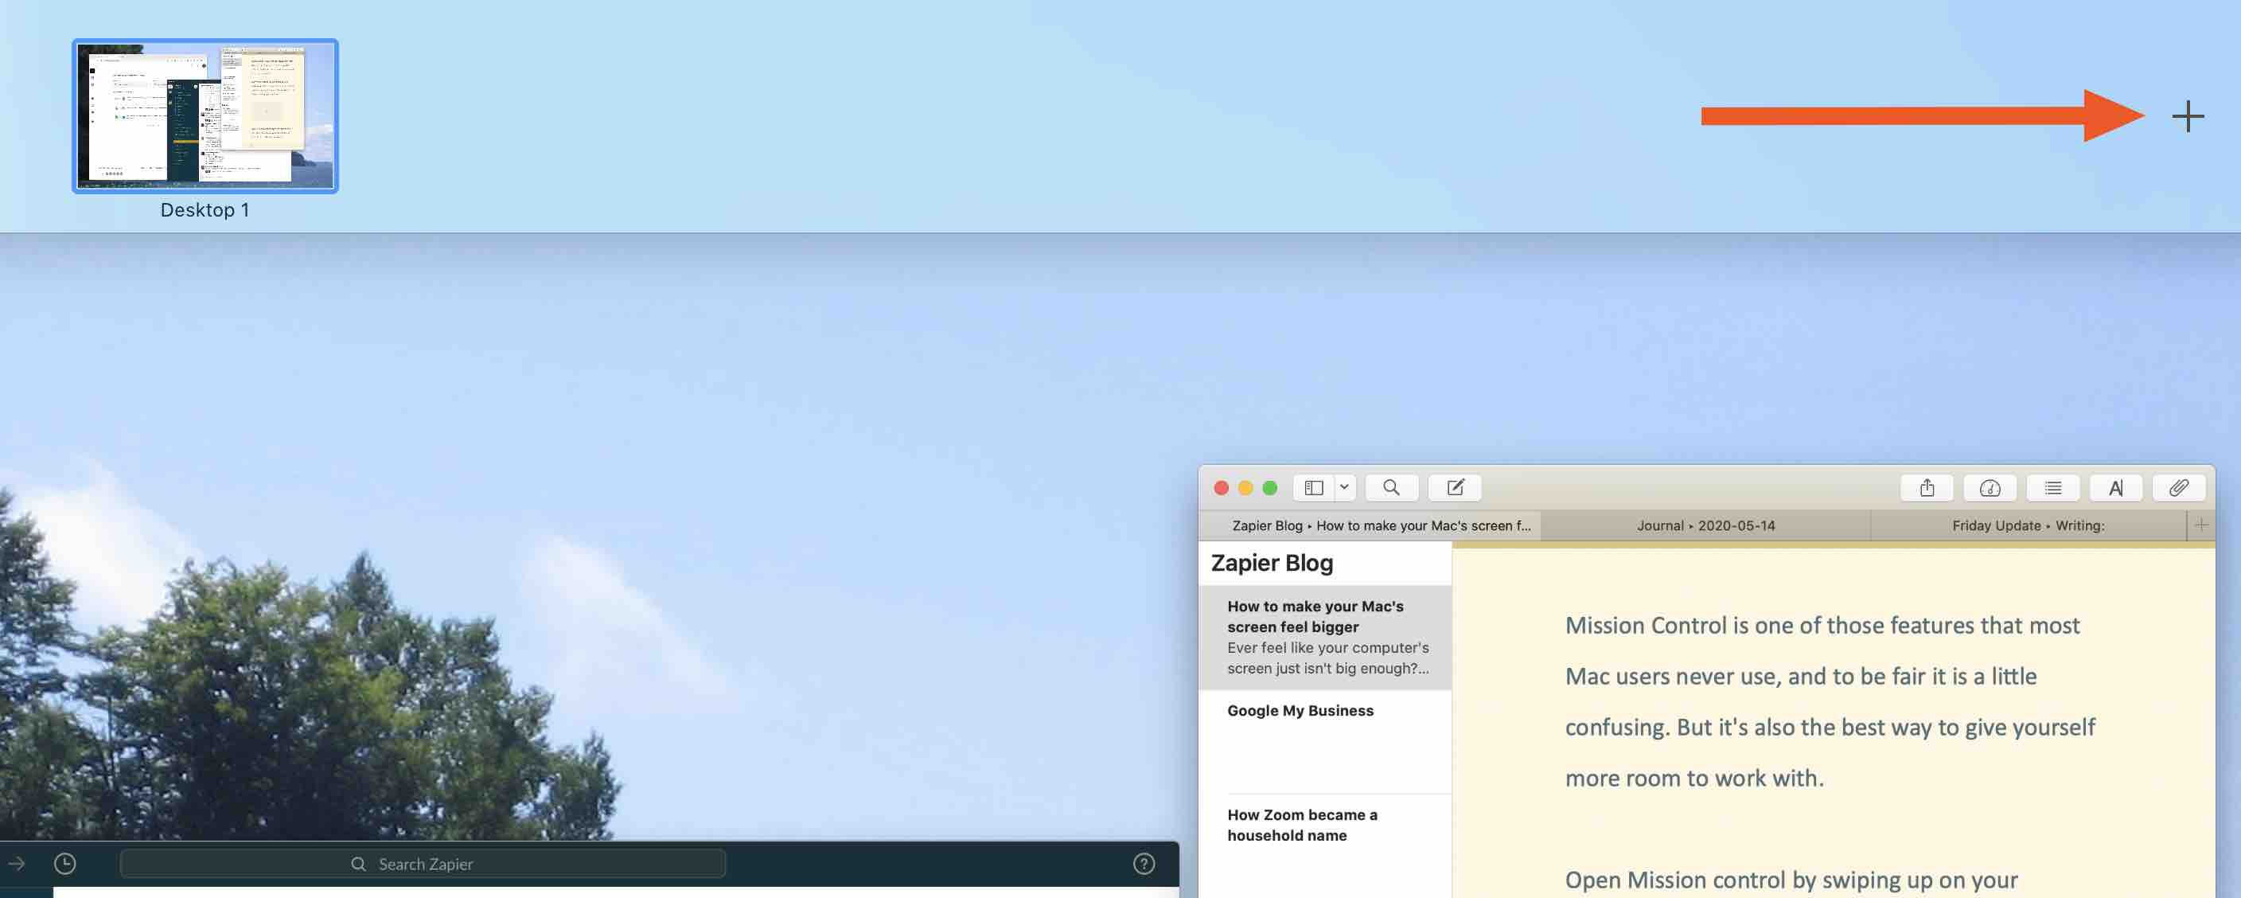Open the Friday Update Writing note
The height and width of the screenshot is (898, 2241).
click(2029, 525)
